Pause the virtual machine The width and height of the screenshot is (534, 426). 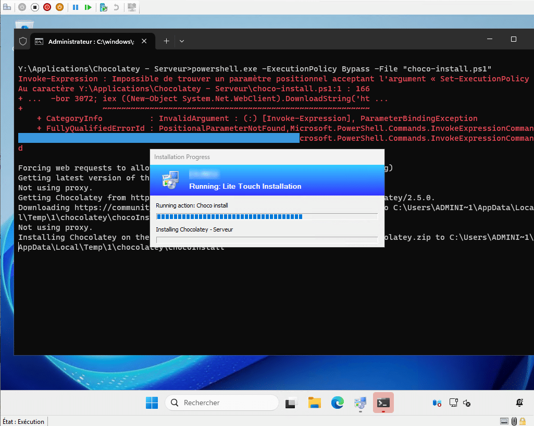76,7
